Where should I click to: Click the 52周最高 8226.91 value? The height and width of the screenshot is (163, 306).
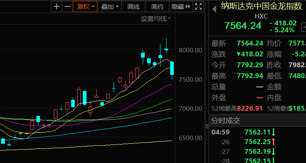coord(250,108)
